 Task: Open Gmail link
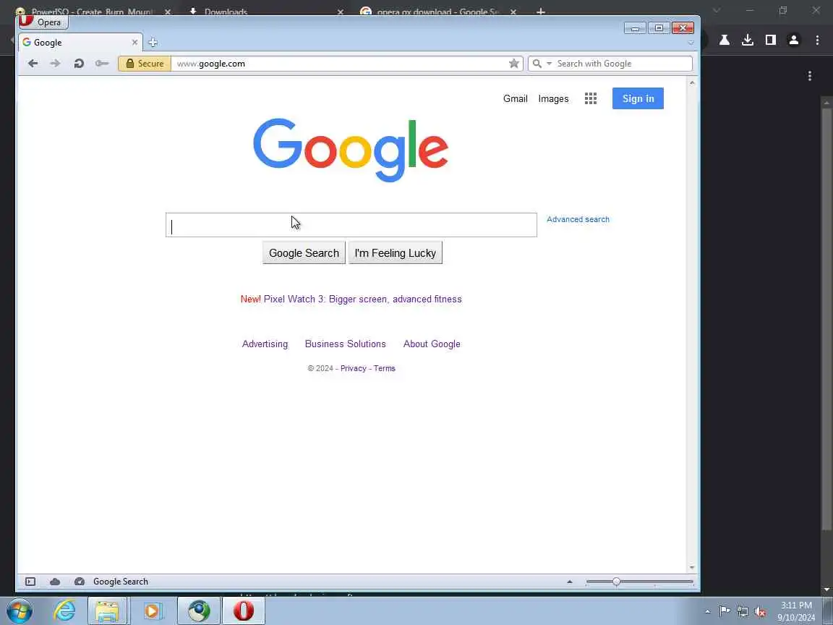(x=516, y=99)
